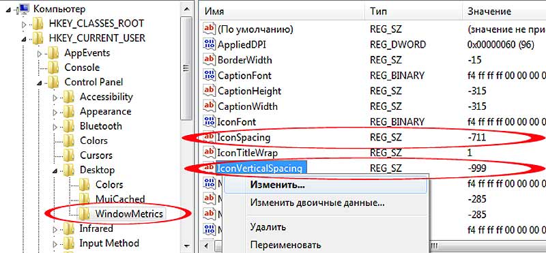Collapse HKEY_CURRENT_USER tree node
The image size is (546, 253).
coord(24,40)
